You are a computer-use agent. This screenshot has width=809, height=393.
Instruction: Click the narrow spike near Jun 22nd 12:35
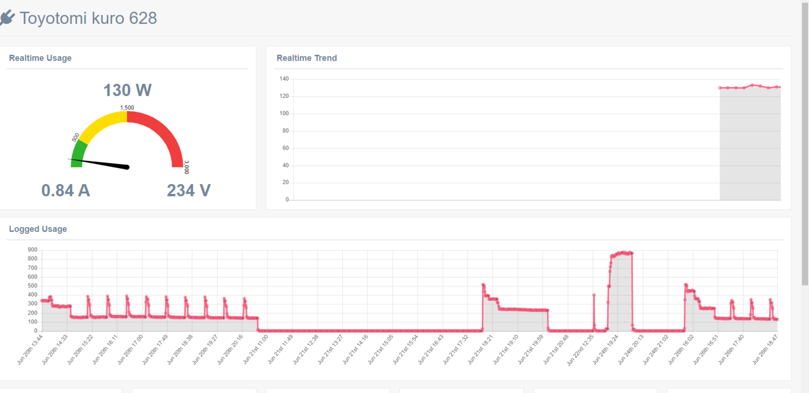coord(594,295)
